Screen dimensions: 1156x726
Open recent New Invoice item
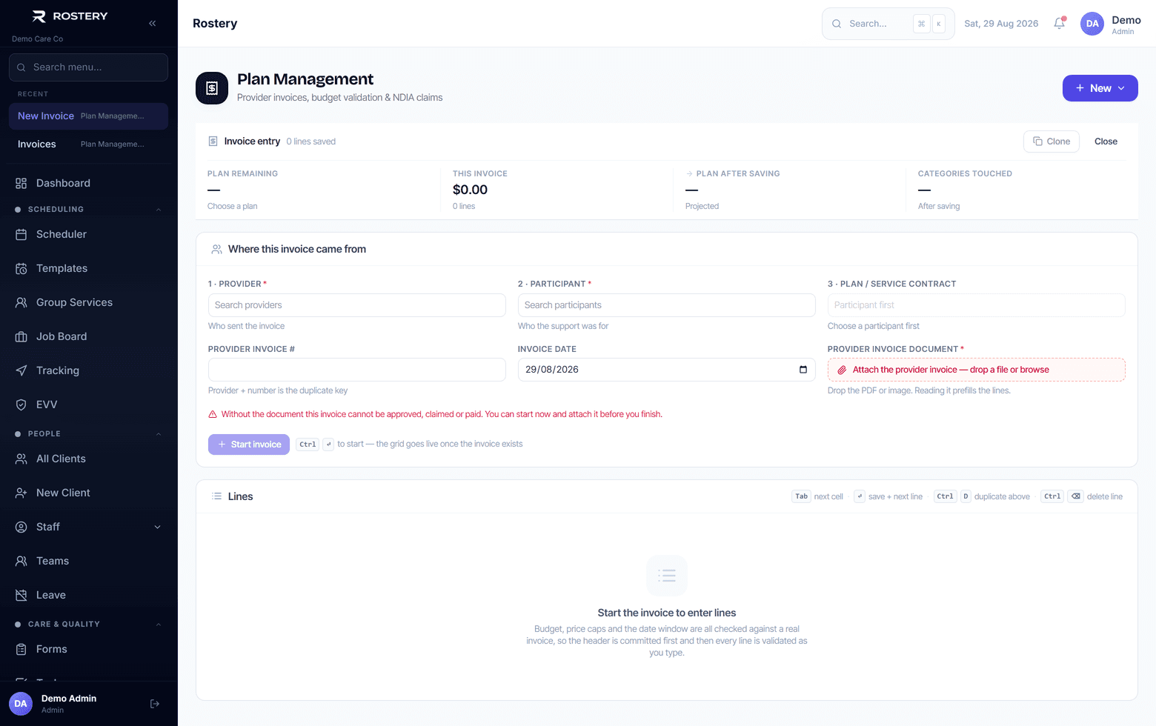89,116
